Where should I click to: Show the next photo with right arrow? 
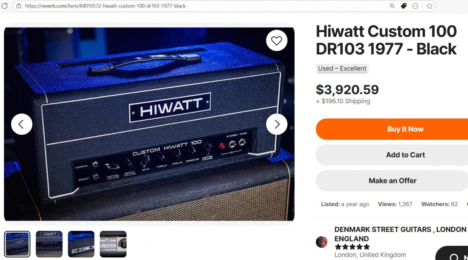(277, 124)
